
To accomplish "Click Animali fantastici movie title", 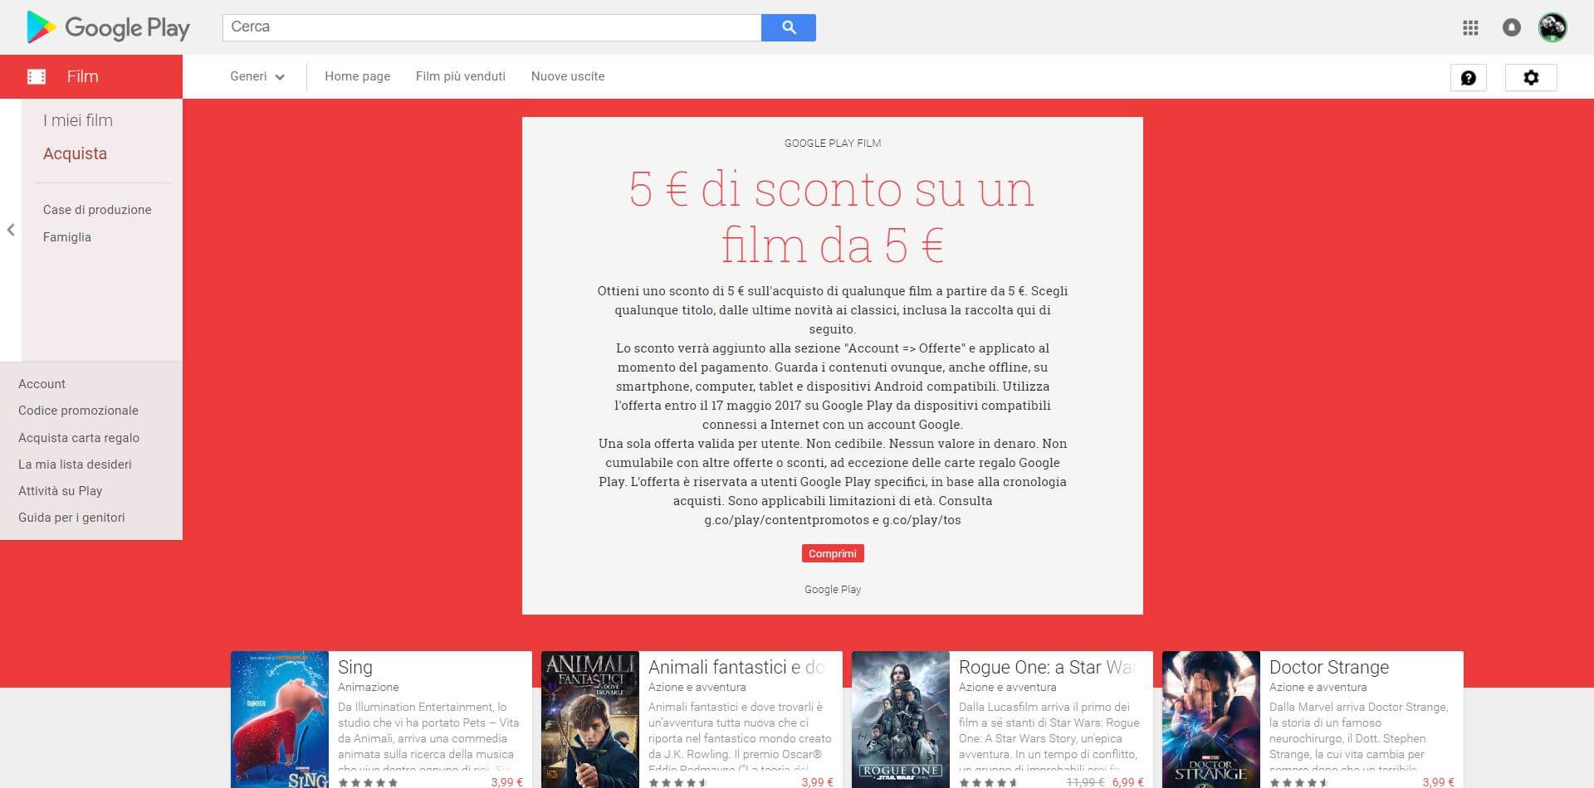I will [736, 667].
